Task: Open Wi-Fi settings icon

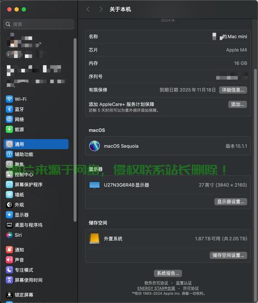Action: (9, 99)
